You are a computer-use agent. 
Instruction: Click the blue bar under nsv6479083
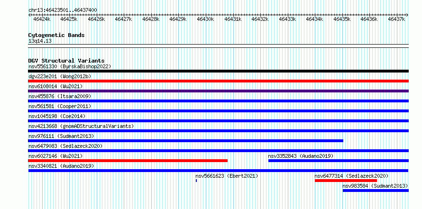pyautogui.click(x=218, y=151)
